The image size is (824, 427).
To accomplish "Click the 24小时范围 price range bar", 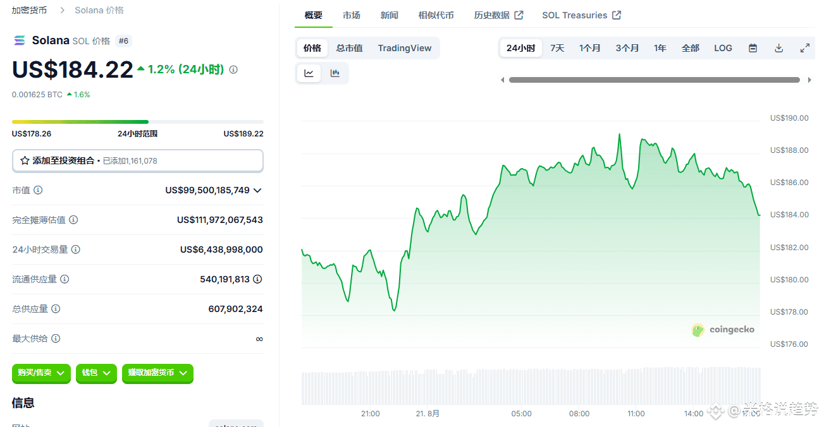I will point(138,121).
